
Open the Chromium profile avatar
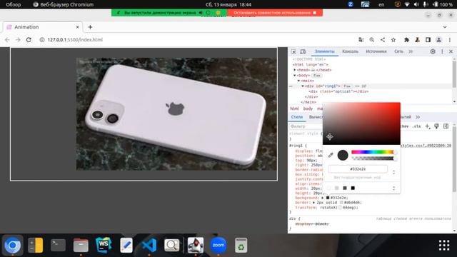pos(438,40)
